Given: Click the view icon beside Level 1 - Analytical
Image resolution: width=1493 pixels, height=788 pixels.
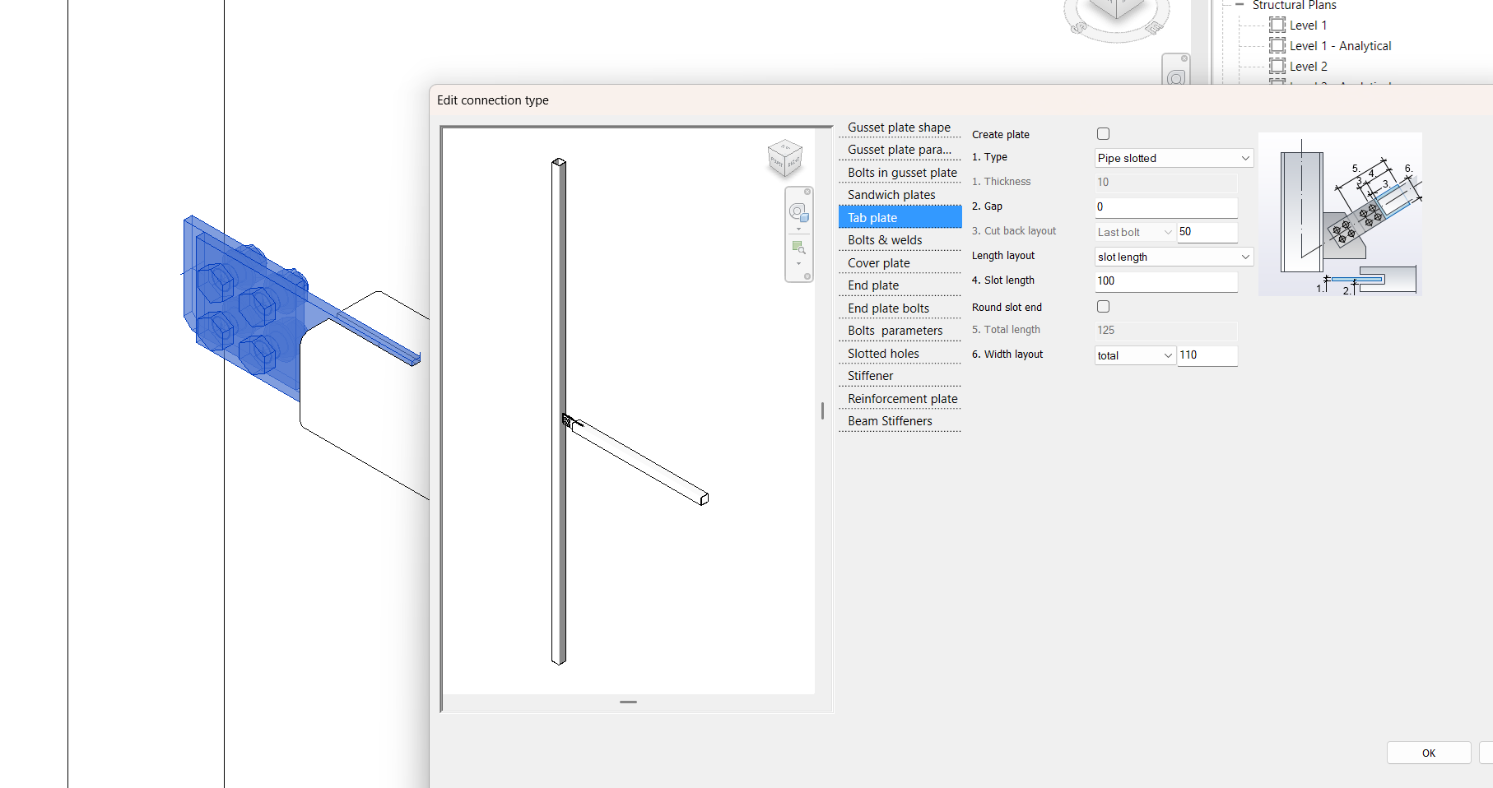Looking at the screenshot, I should [1277, 45].
